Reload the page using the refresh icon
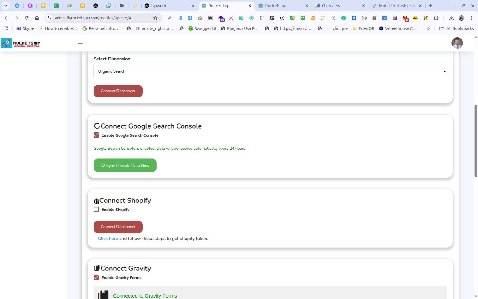 [x=27, y=18]
